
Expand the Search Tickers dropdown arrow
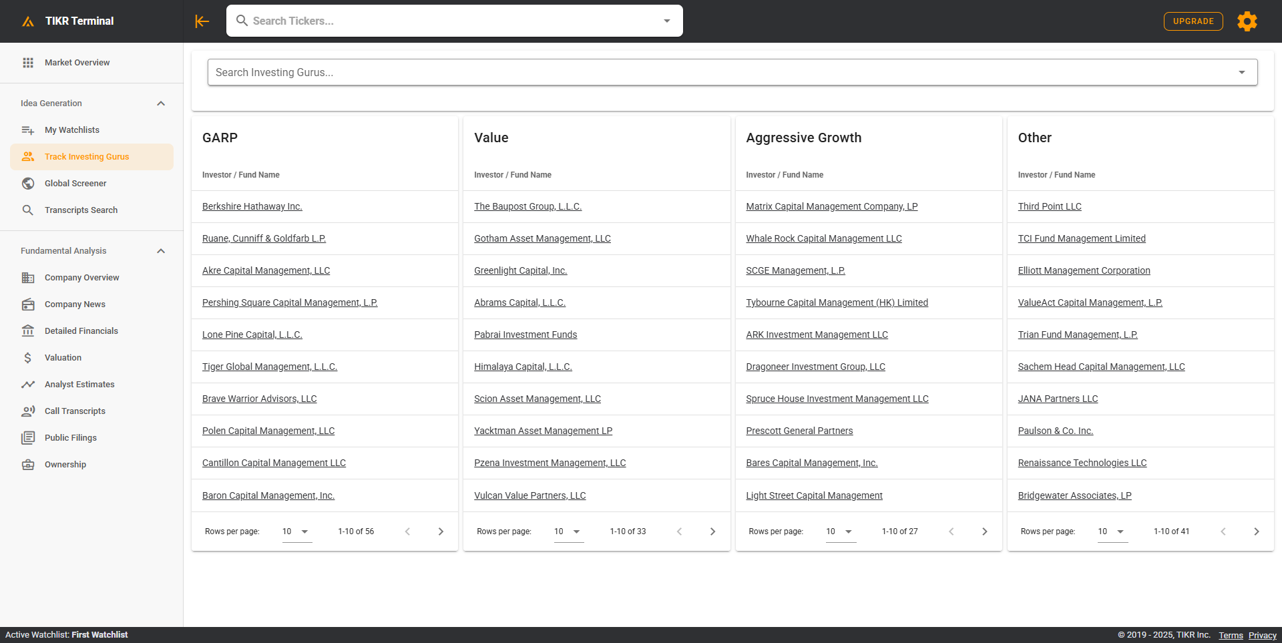[666, 21]
